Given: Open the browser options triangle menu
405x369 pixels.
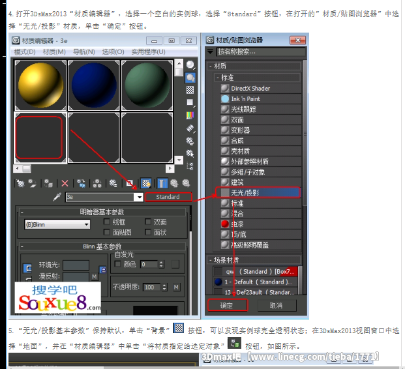Looking at the screenshot, I should point(210,52).
